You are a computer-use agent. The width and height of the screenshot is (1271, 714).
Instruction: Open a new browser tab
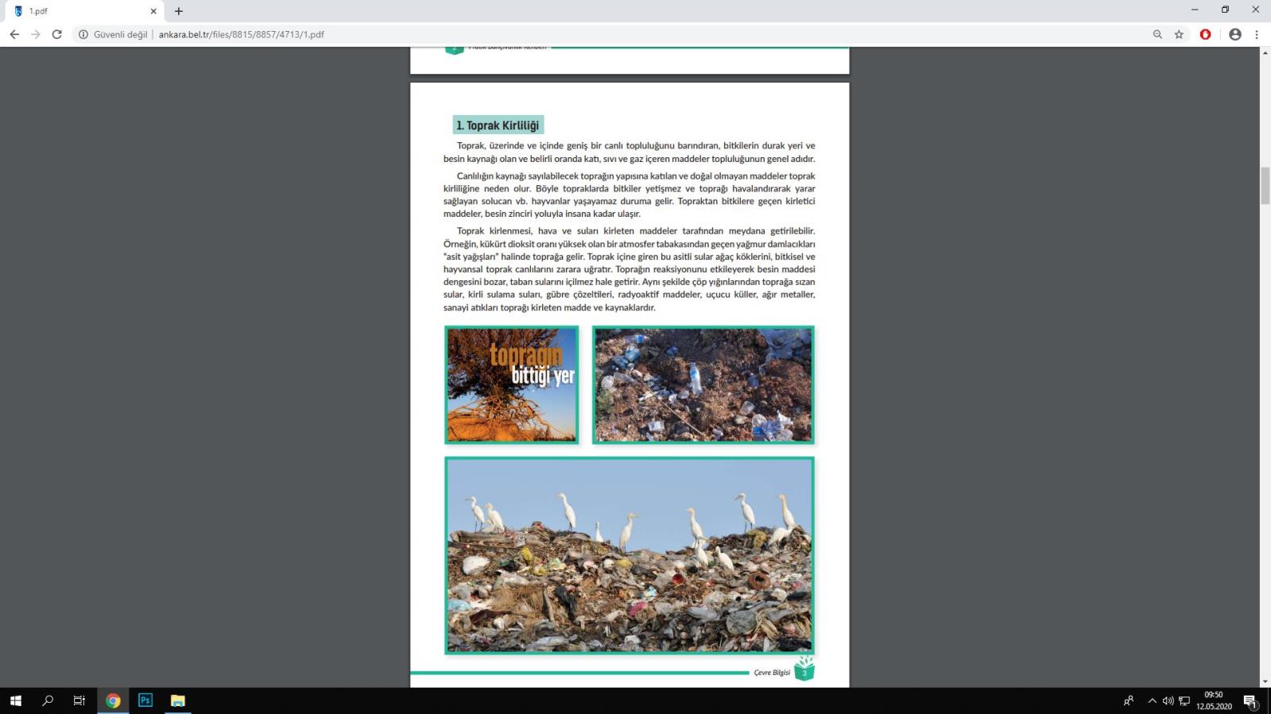tap(179, 11)
